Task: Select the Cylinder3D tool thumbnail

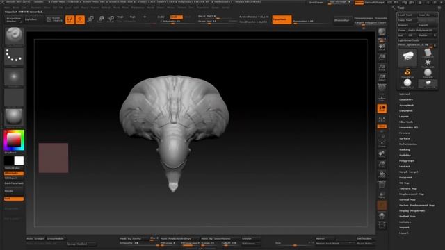Action: [x=428, y=53]
